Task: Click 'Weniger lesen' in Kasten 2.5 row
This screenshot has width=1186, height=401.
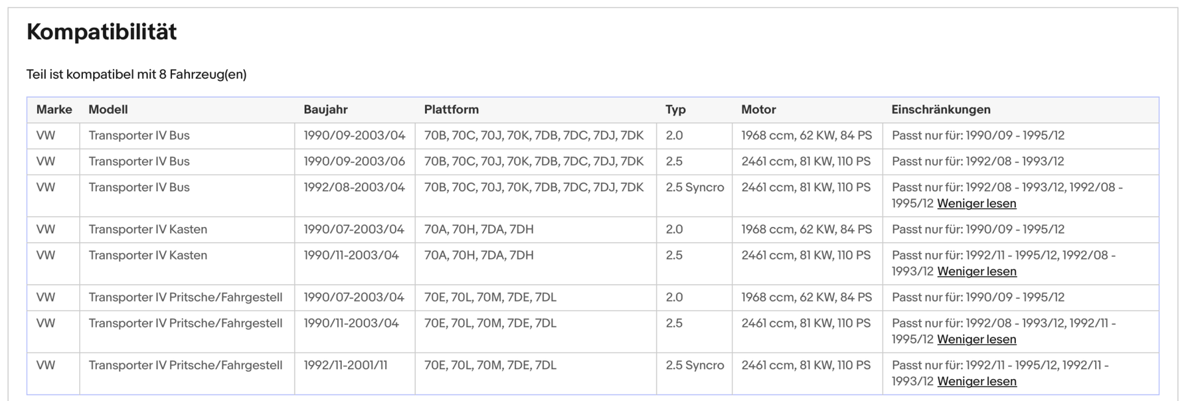Action: click(x=976, y=272)
